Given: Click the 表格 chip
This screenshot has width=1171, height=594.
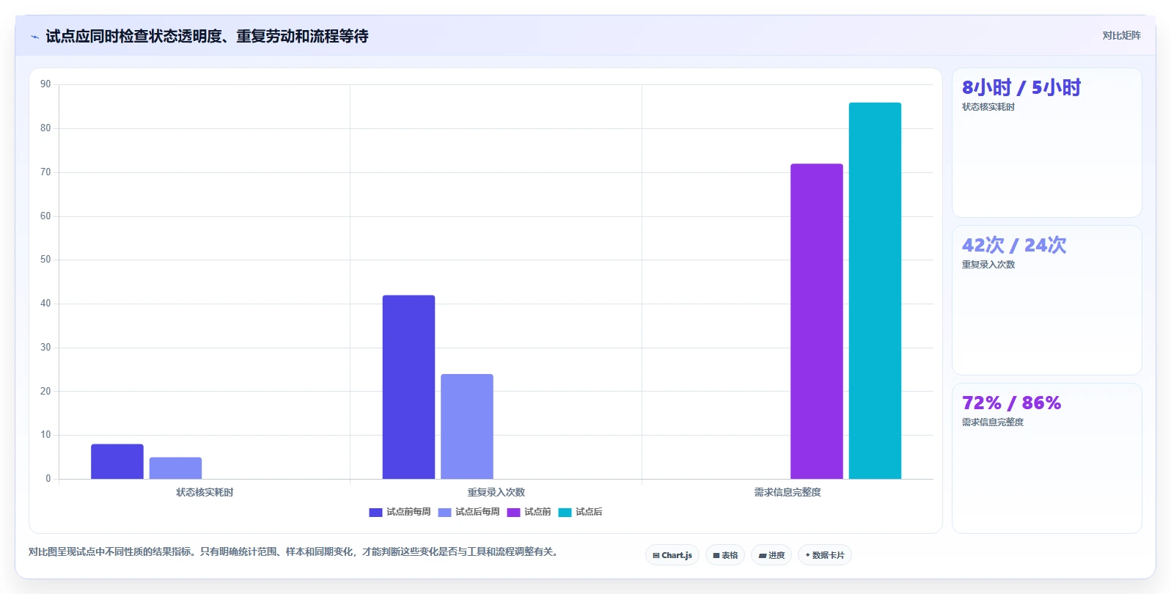Looking at the screenshot, I should click(725, 555).
